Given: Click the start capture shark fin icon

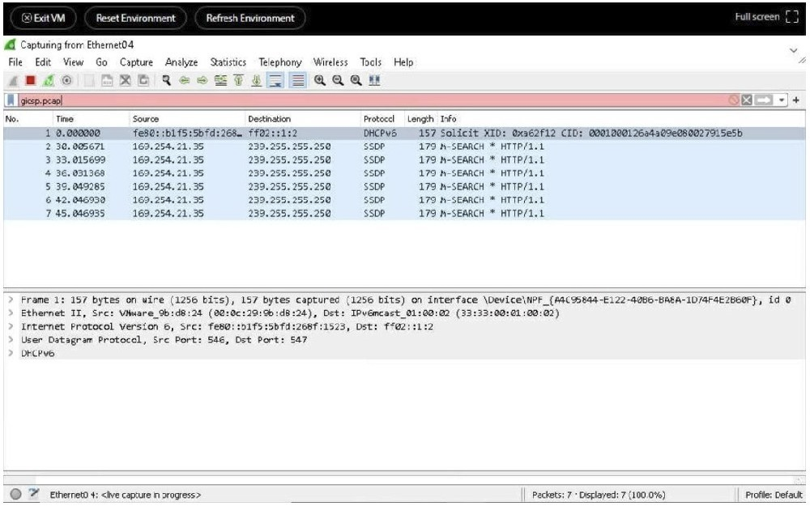Looking at the screenshot, I should tap(14, 80).
